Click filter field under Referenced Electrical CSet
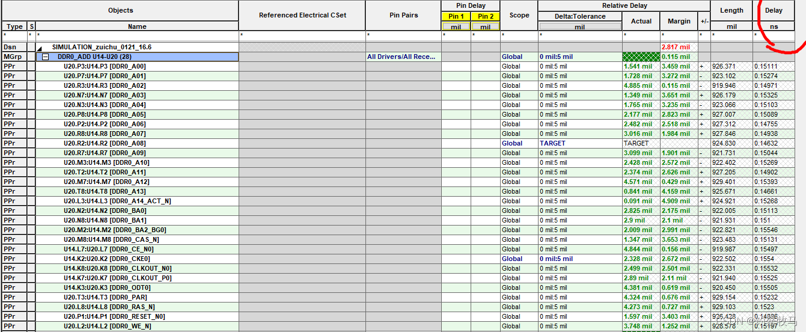Viewport: 806px width, 332px height. (302, 36)
